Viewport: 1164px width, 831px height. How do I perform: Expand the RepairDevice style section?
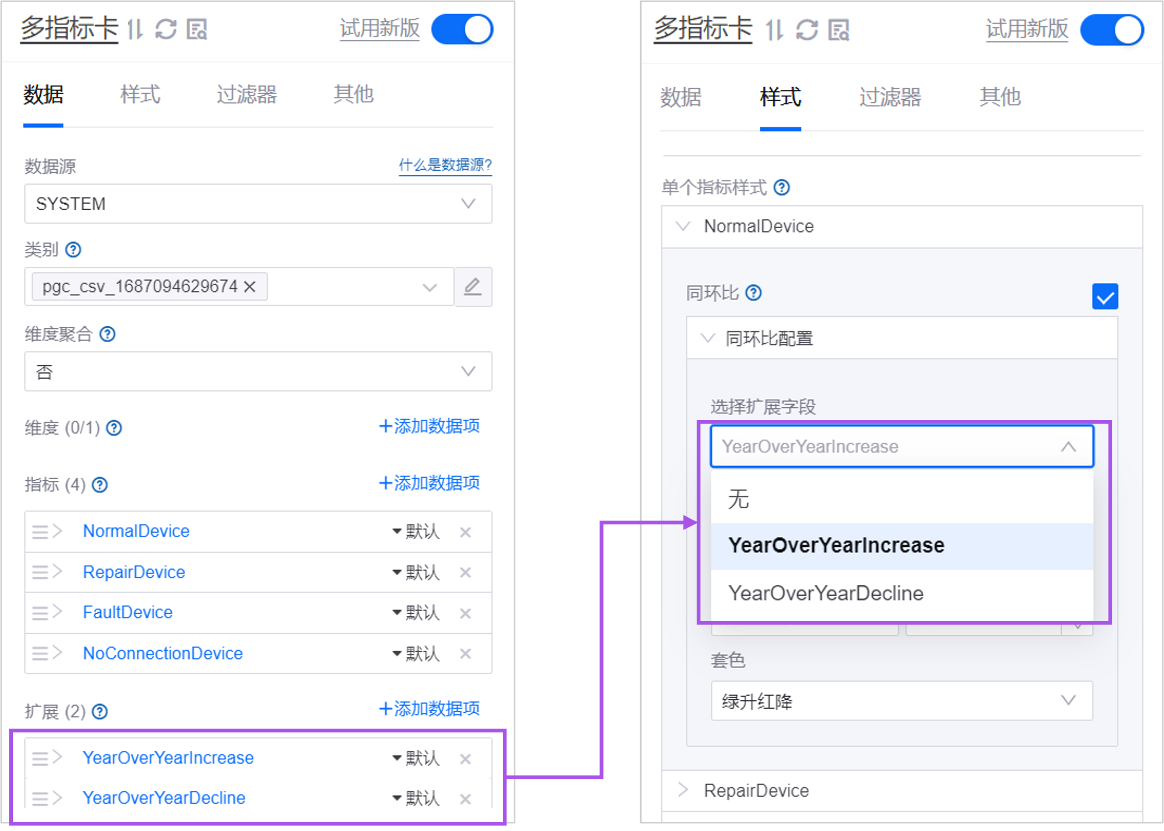[x=756, y=790]
